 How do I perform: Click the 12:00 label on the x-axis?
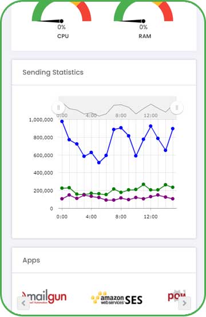pyautogui.click(x=150, y=217)
